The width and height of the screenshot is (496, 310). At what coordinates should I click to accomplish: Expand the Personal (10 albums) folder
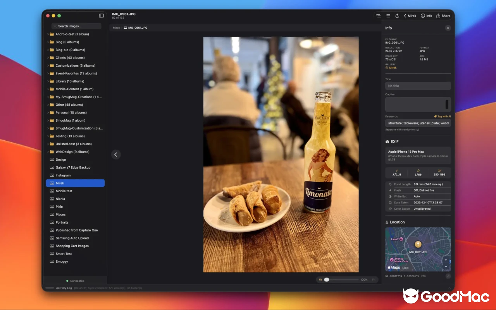click(48, 112)
